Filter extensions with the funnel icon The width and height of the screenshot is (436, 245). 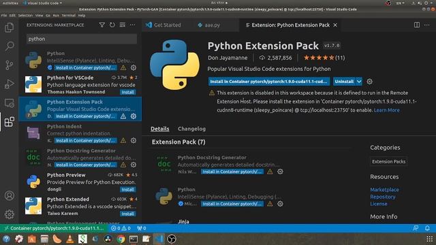coord(102,25)
